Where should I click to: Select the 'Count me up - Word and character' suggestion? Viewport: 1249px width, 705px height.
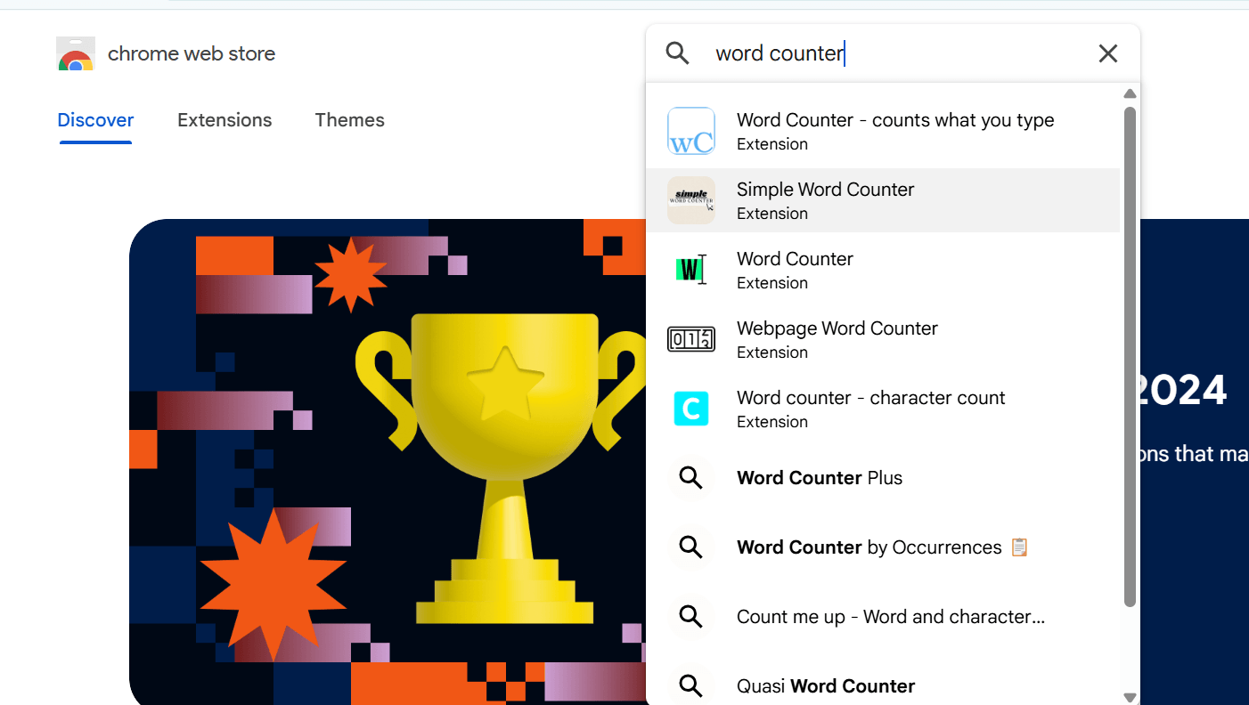click(x=890, y=616)
